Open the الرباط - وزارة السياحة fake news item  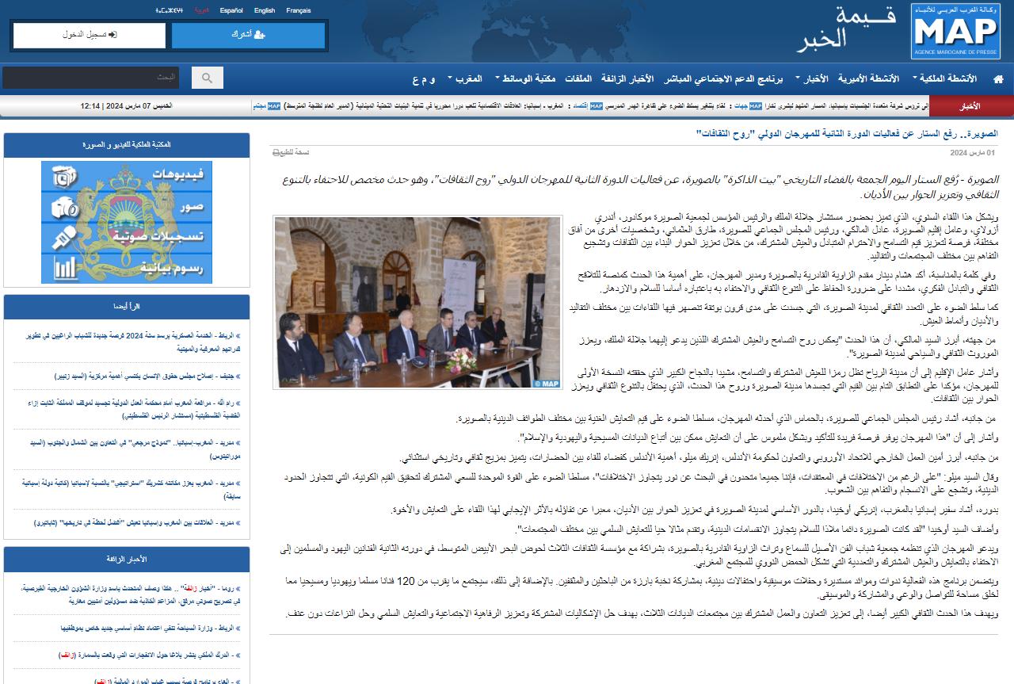pos(151,629)
